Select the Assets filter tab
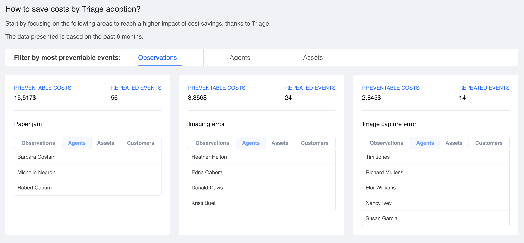 [313, 58]
